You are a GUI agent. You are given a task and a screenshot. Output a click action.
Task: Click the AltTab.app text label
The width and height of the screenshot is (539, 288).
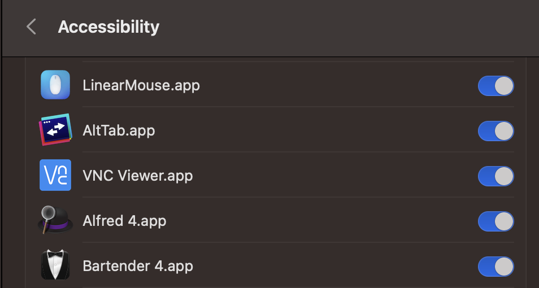click(x=119, y=130)
